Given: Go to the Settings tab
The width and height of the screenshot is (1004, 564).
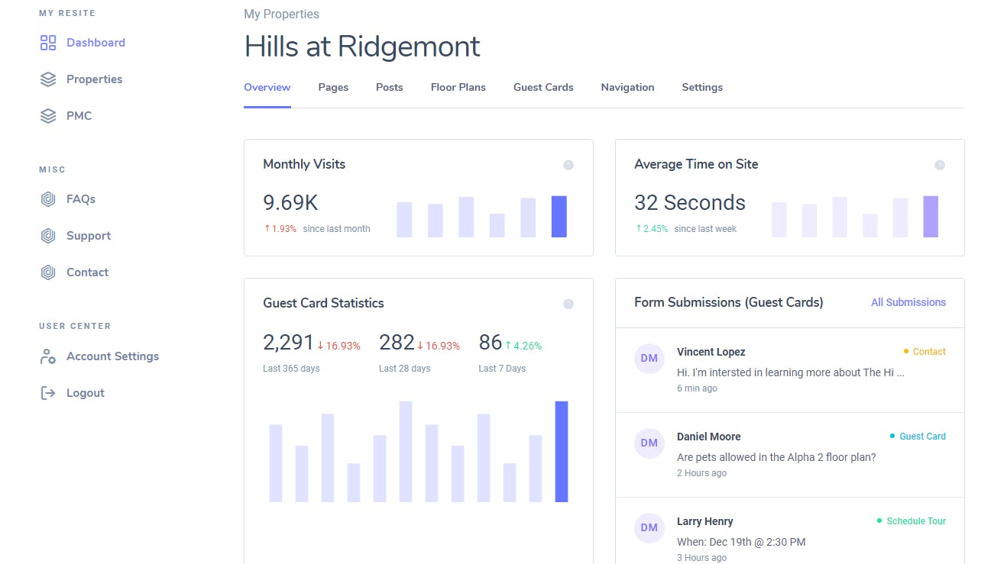Looking at the screenshot, I should coord(702,87).
